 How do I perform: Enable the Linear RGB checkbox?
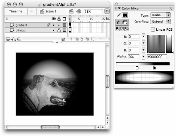coord(153,30)
